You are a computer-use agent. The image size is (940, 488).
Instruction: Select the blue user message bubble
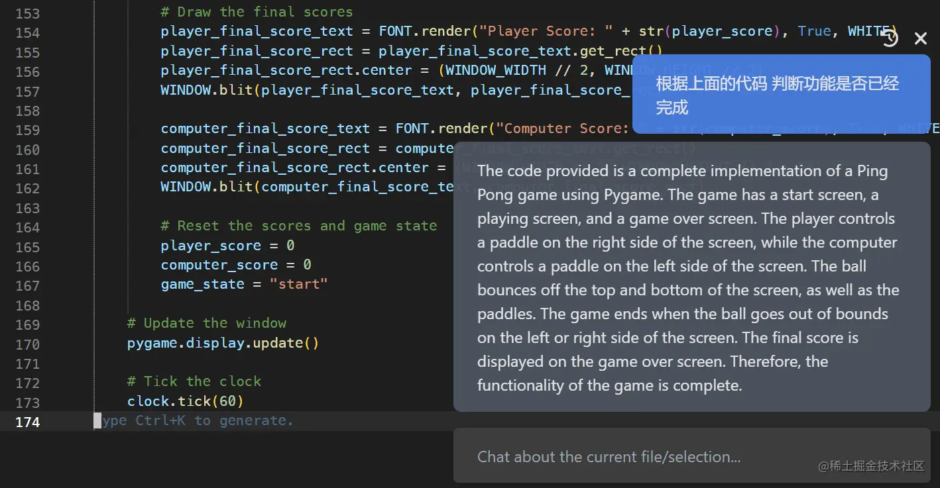click(x=782, y=95)
